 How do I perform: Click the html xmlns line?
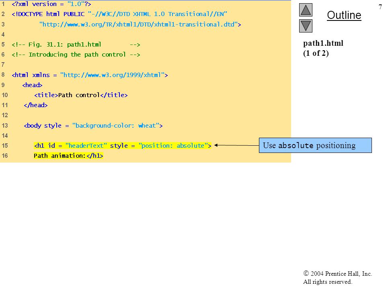90,75
